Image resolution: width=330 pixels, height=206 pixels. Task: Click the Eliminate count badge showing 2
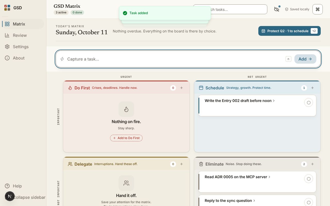(304, 164)
